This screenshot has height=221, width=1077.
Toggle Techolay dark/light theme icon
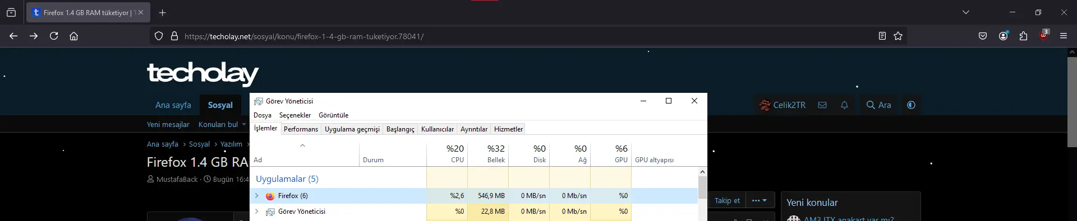pos(911,105)
